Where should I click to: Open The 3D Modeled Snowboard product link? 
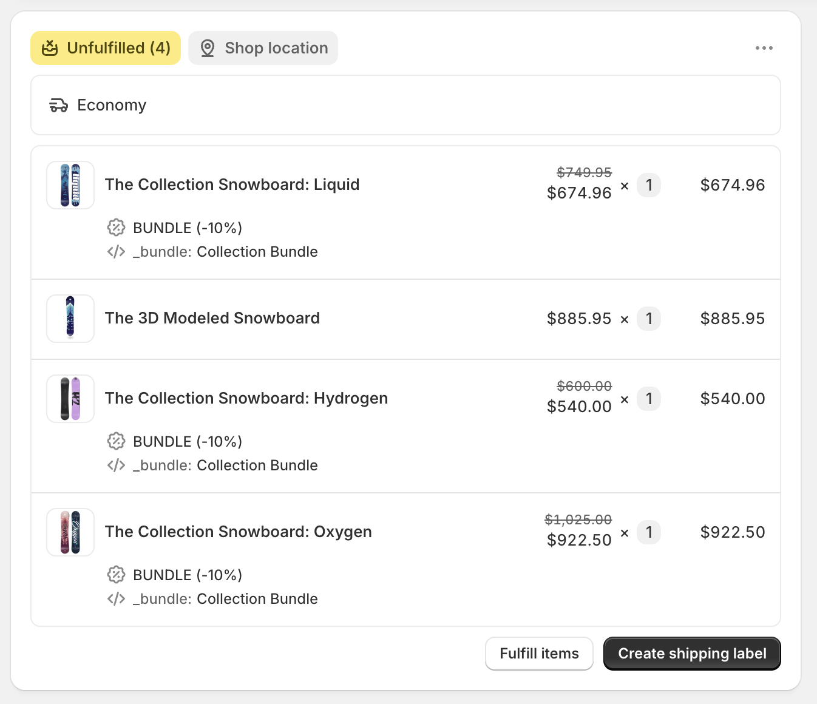212,318
